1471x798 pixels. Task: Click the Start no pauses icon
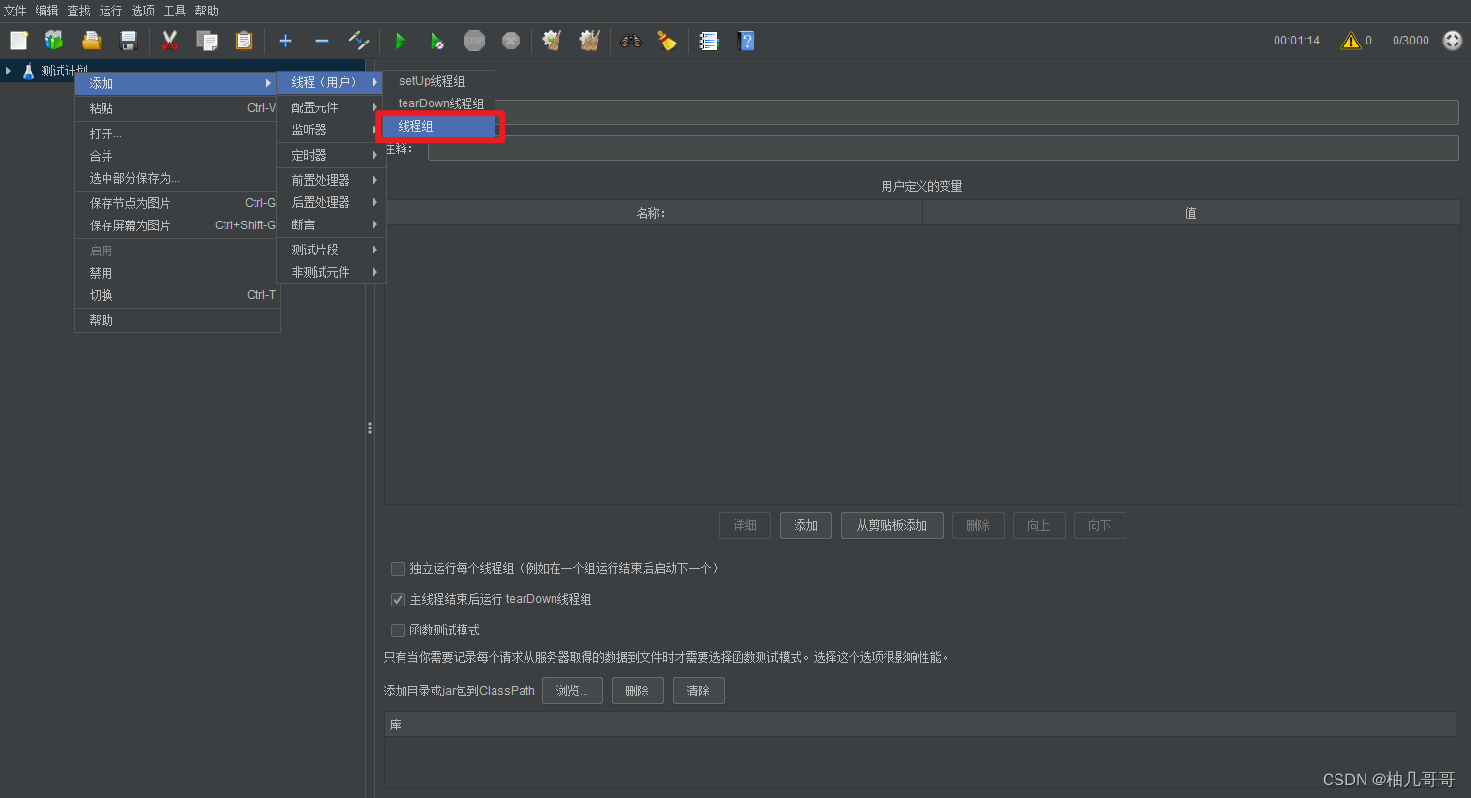[436, 41]
